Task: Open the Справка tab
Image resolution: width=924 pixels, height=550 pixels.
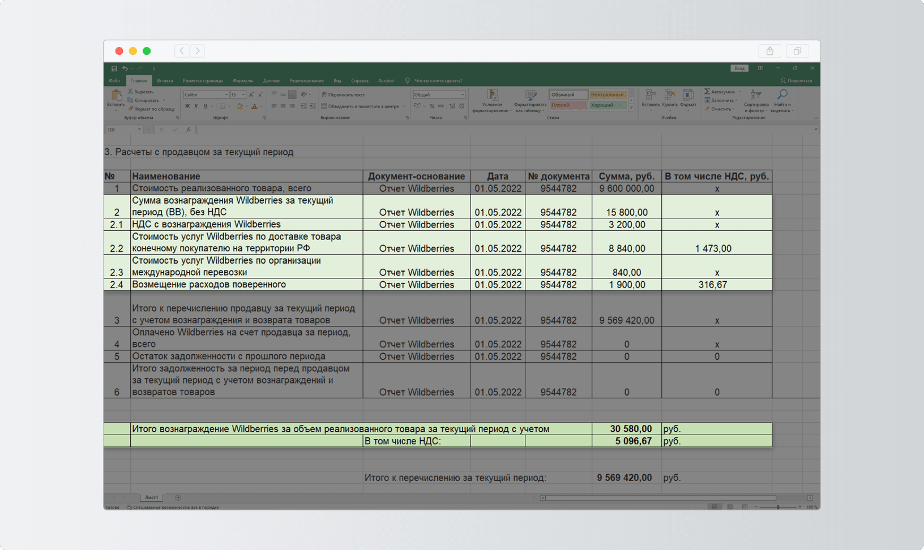Action: click(360, 81)
